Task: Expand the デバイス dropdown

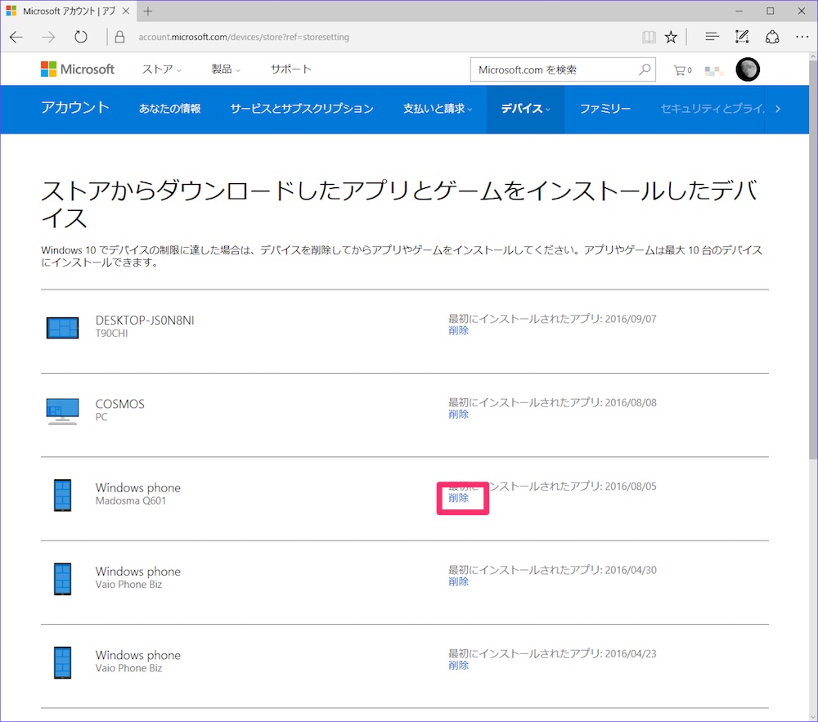Action: tap(525, 109)
